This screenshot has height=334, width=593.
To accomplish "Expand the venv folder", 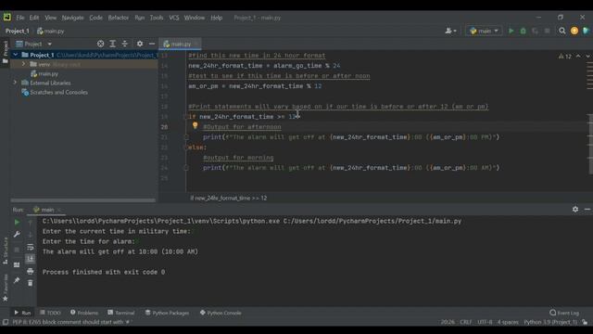I will coord(23,64).
